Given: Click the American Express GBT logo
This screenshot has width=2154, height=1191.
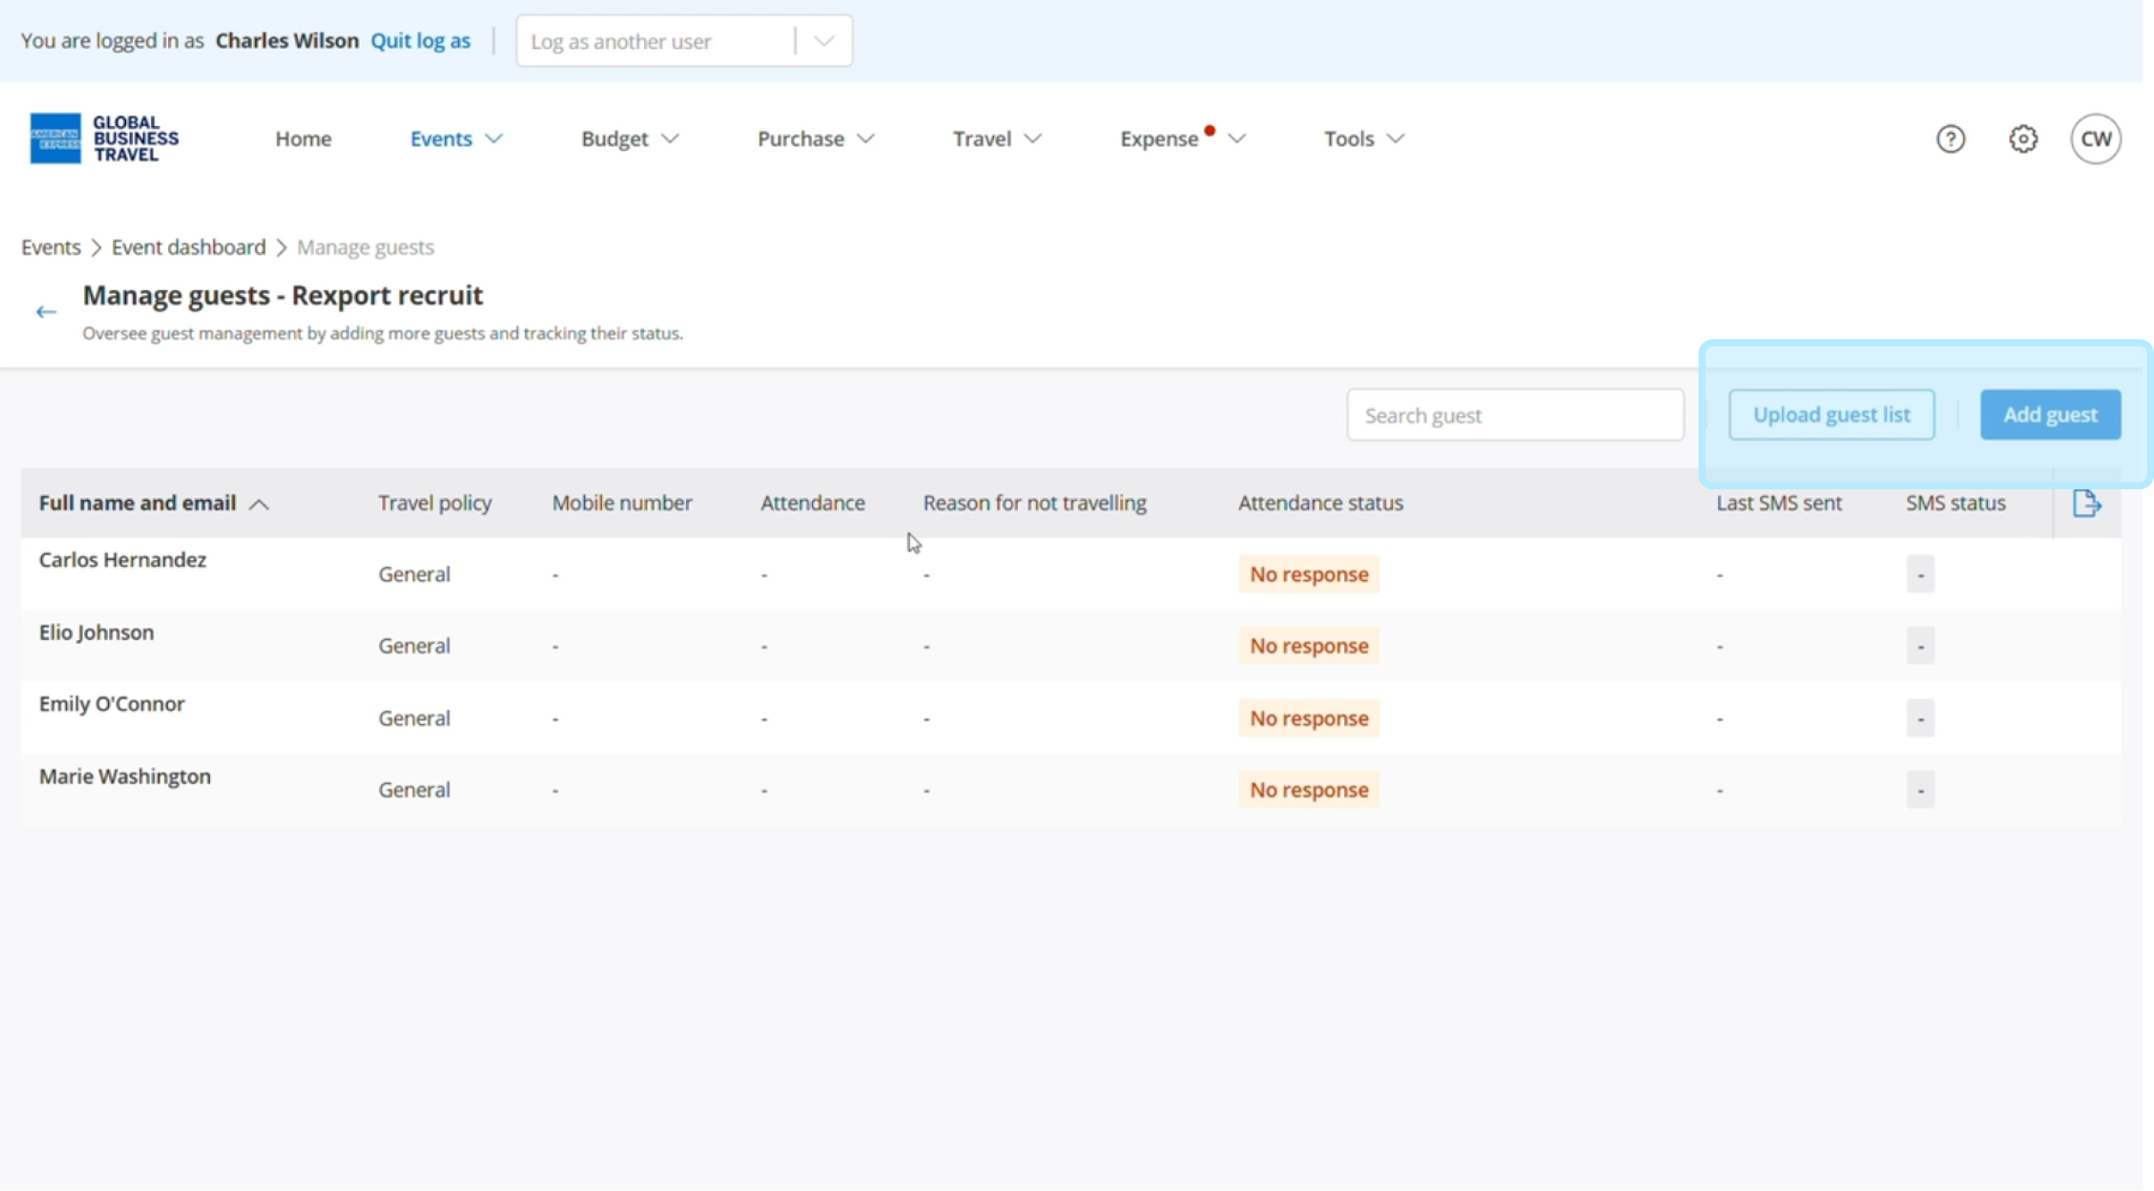Looking at the screenshot, I should [104, 138].
